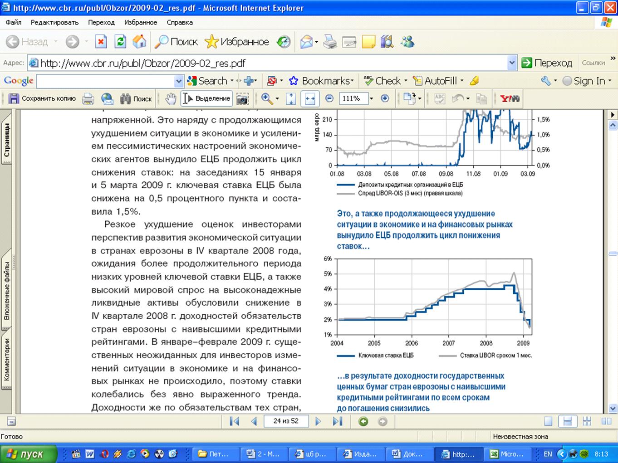Click the IE Home icon
The height and width of the screenshot is (463, 618).
click(139, 42)
